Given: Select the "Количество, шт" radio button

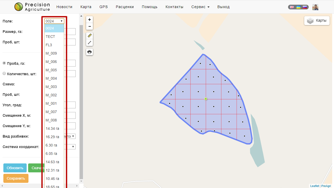Looking at the screenshot, I should click(x=4, y=74).
